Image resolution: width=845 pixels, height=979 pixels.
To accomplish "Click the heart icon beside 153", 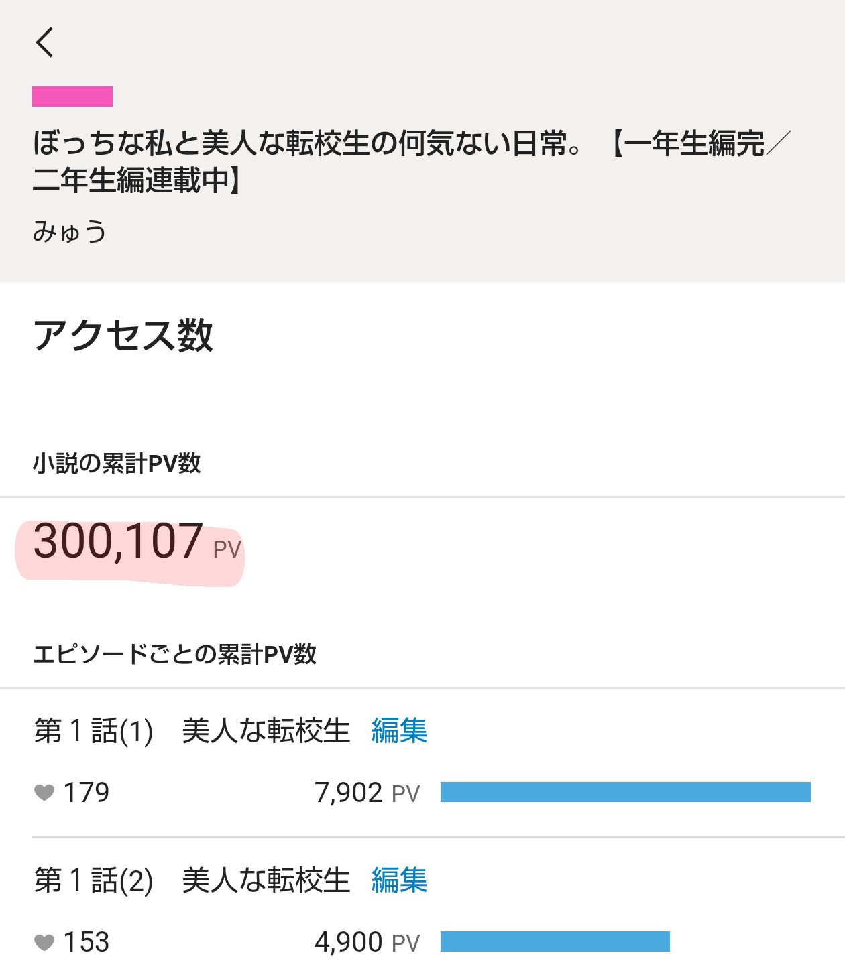I will point(44,942).
